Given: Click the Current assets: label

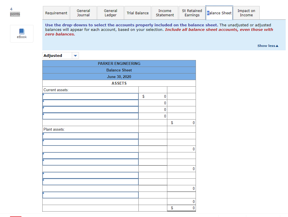Looking at the screenshot, I should point(56,90).
